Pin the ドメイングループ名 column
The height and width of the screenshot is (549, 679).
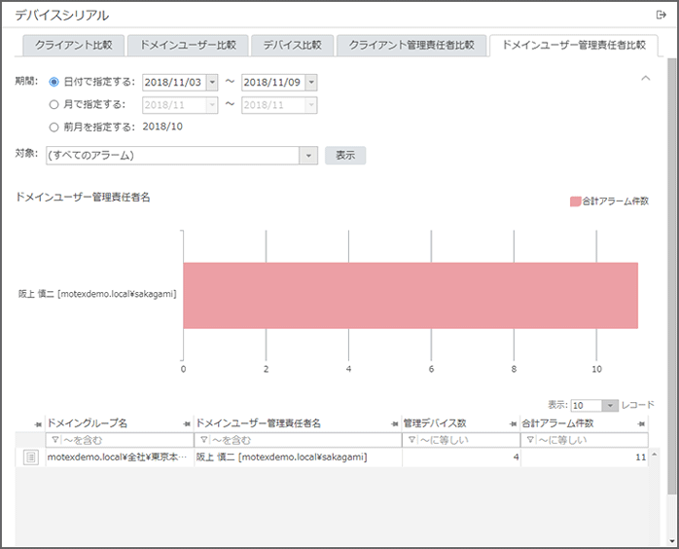click(187, 423)
